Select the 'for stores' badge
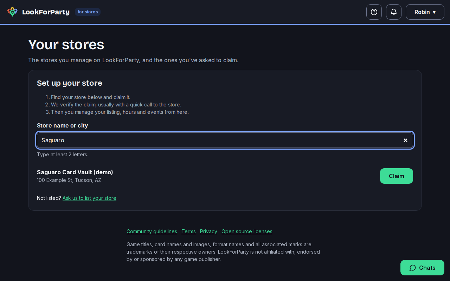Image resolution: width=450 pixels, height=281 pixels. click(x=88, y=12)
